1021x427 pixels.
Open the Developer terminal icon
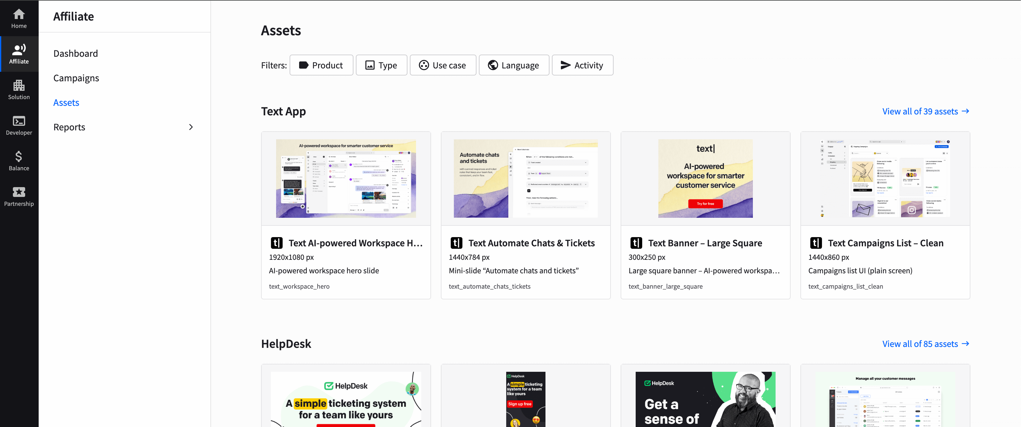19,121
